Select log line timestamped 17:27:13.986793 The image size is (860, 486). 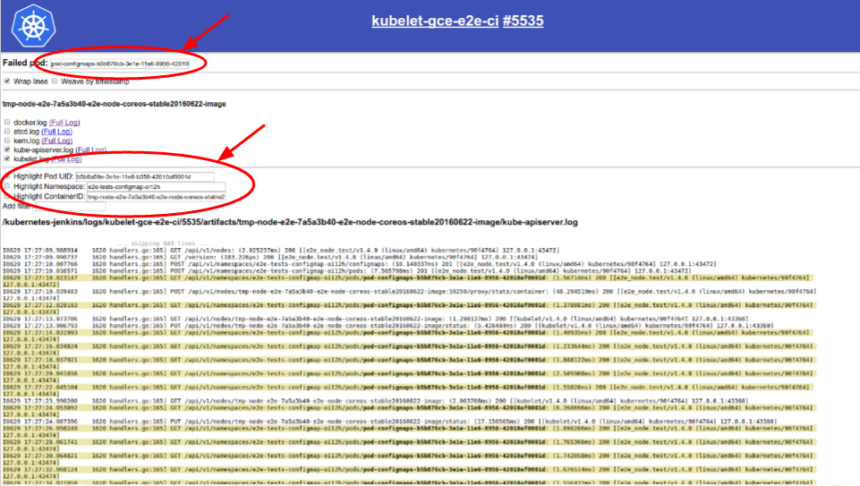(x=387, y=325)
